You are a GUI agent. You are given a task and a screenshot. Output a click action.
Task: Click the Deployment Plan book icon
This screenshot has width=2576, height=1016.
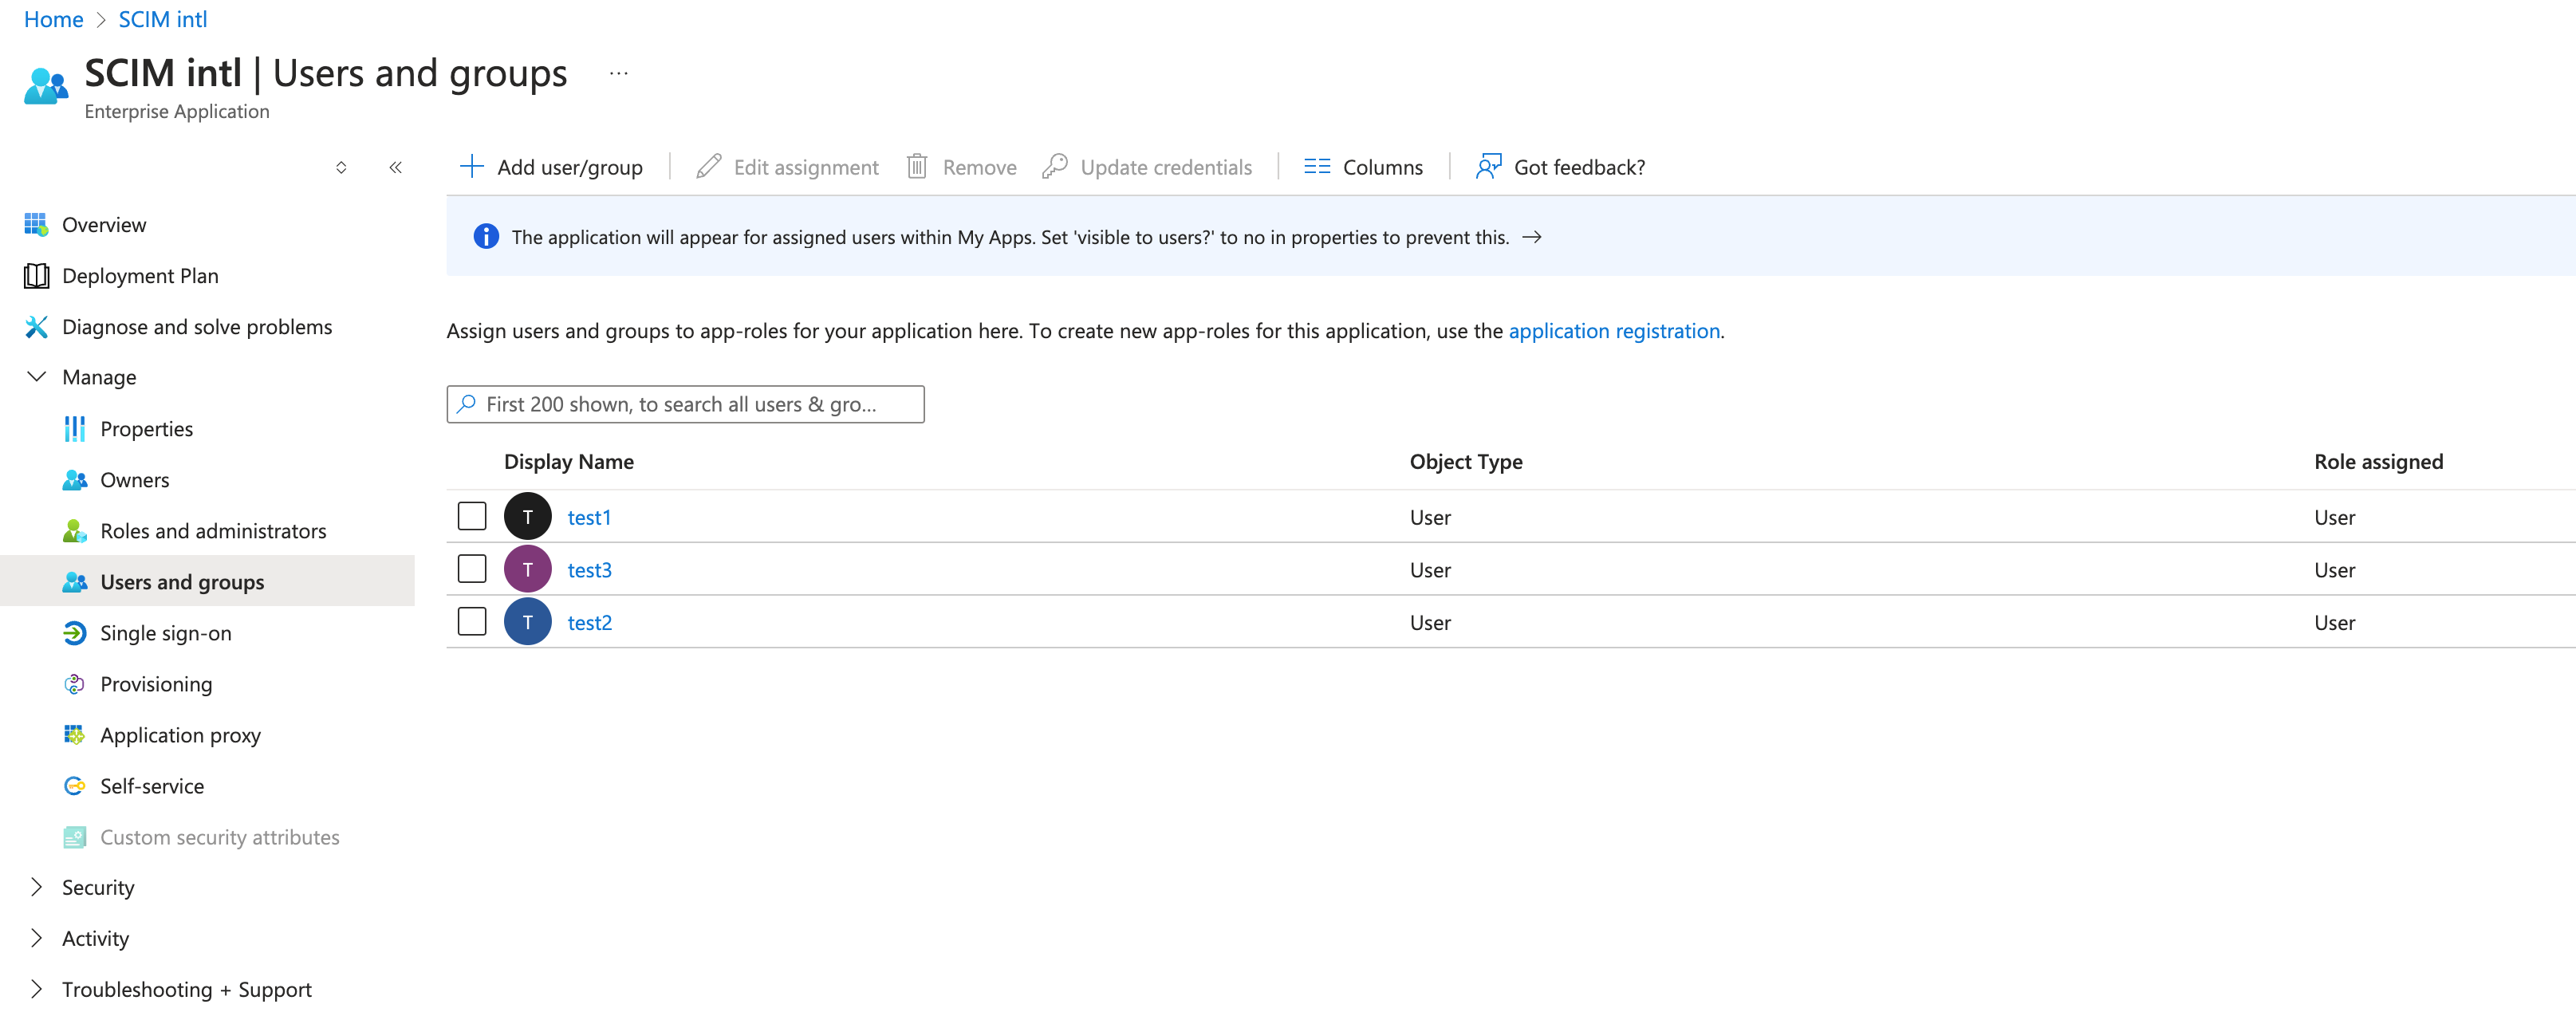point(36,276)
